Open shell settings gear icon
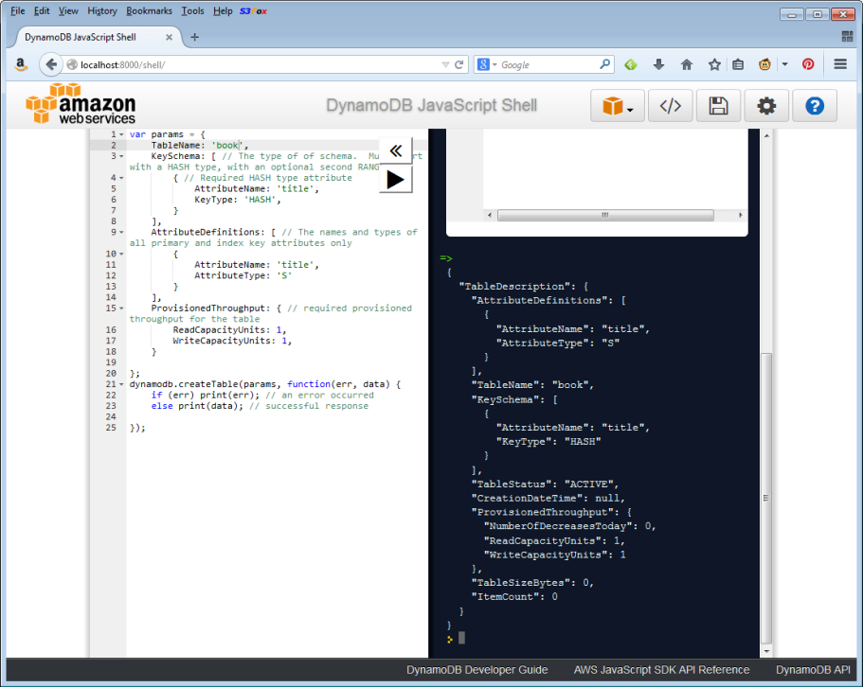Screen dimensions: 863x687 tap(766, 106)
